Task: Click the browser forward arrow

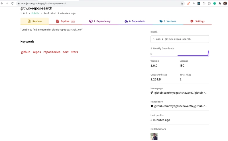Action: (7, 3)
